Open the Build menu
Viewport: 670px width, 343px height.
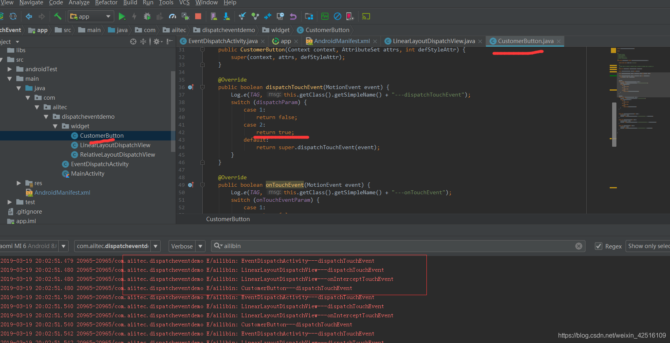(130, 3)
